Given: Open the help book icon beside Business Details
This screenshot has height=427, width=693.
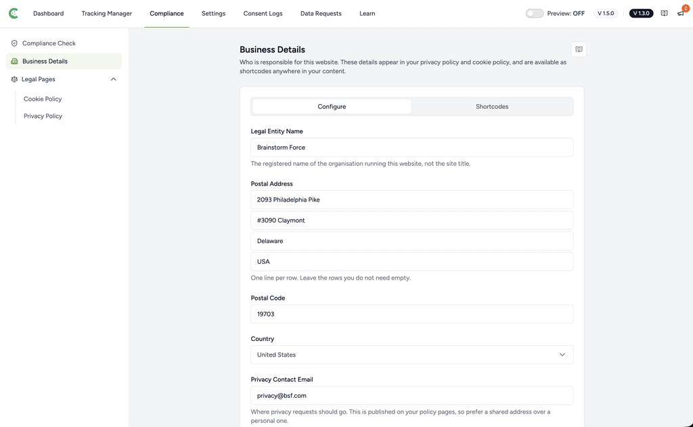Looking at the screenshot, I should coord(579,49).
